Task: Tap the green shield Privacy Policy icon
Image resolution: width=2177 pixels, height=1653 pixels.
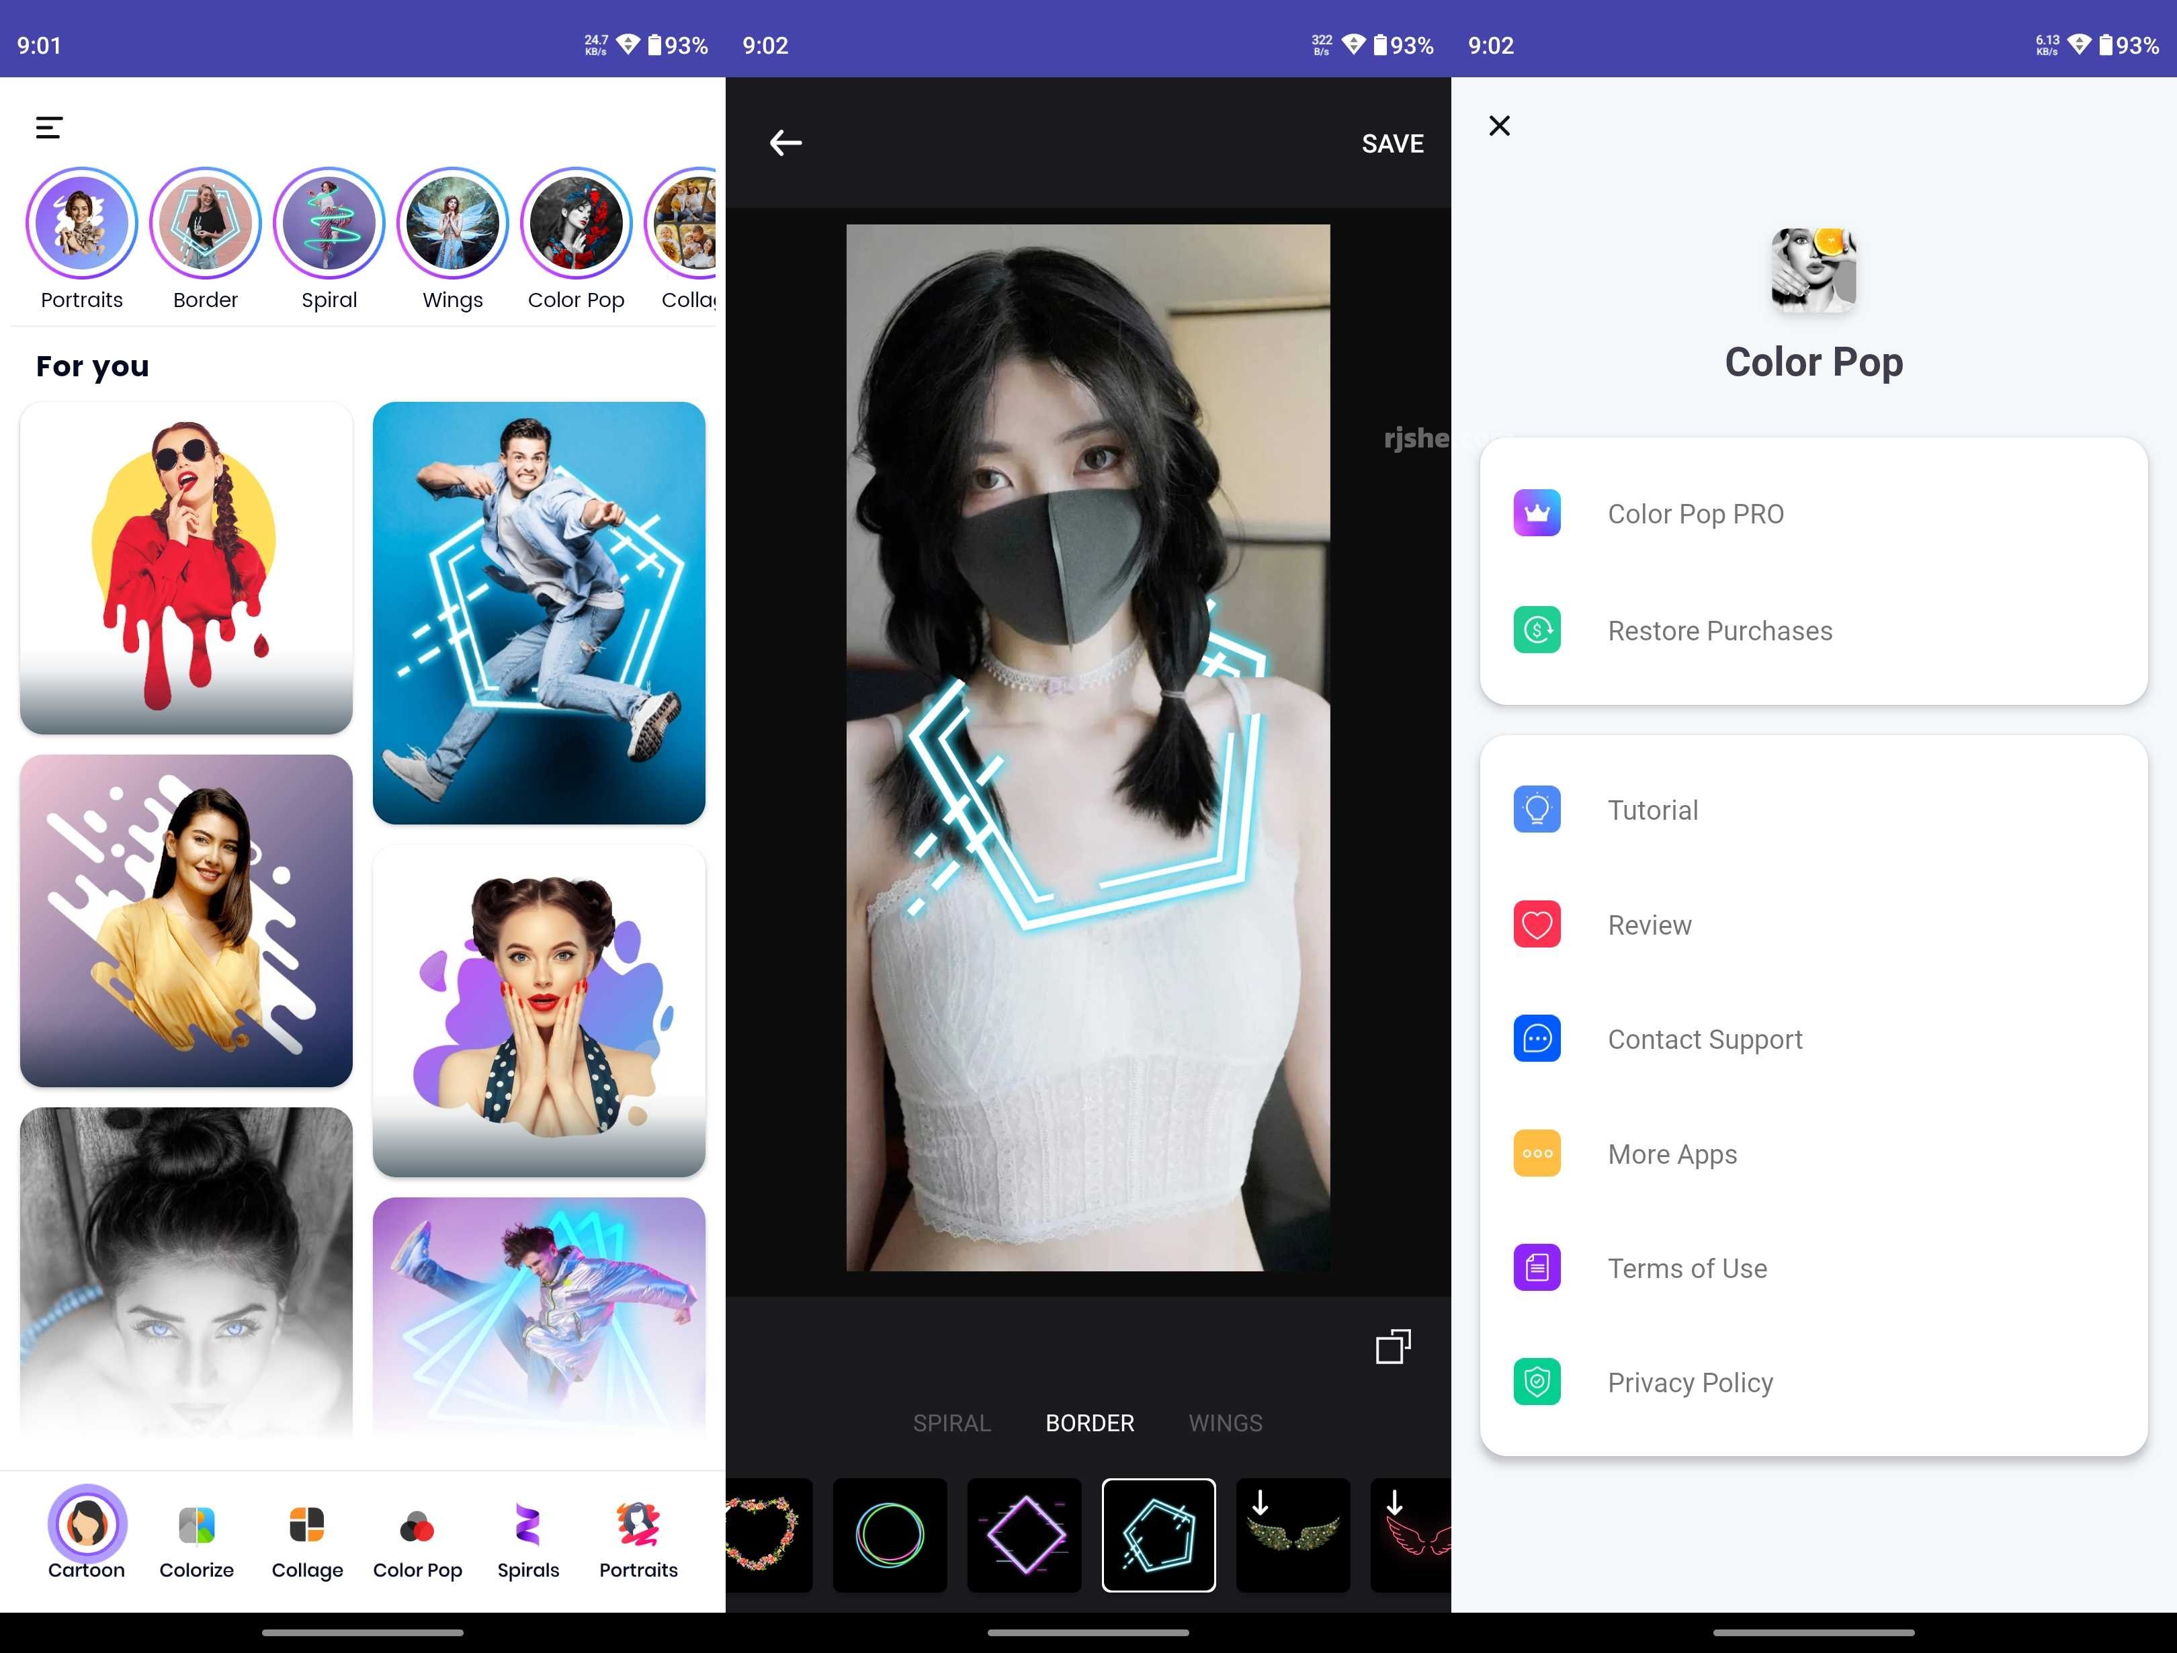Action: pyautogui.click(x=1536, y=1382)
